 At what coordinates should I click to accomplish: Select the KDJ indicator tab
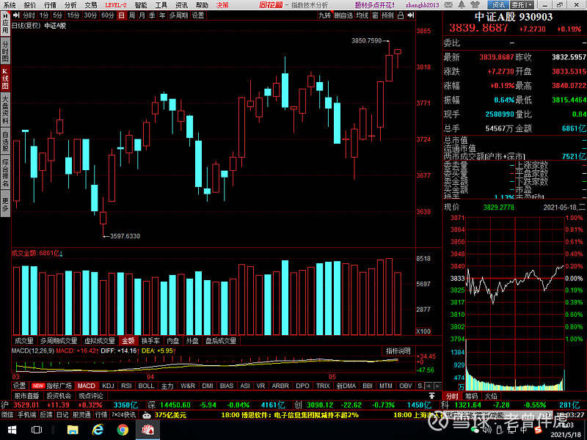click(x=108, y=386)
